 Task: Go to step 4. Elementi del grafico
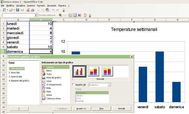(x=19, y=81)
